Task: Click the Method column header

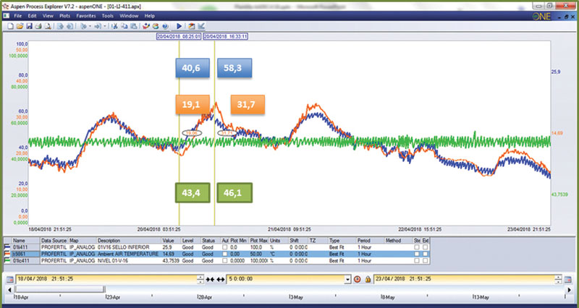Action: (x=399, y=241)
